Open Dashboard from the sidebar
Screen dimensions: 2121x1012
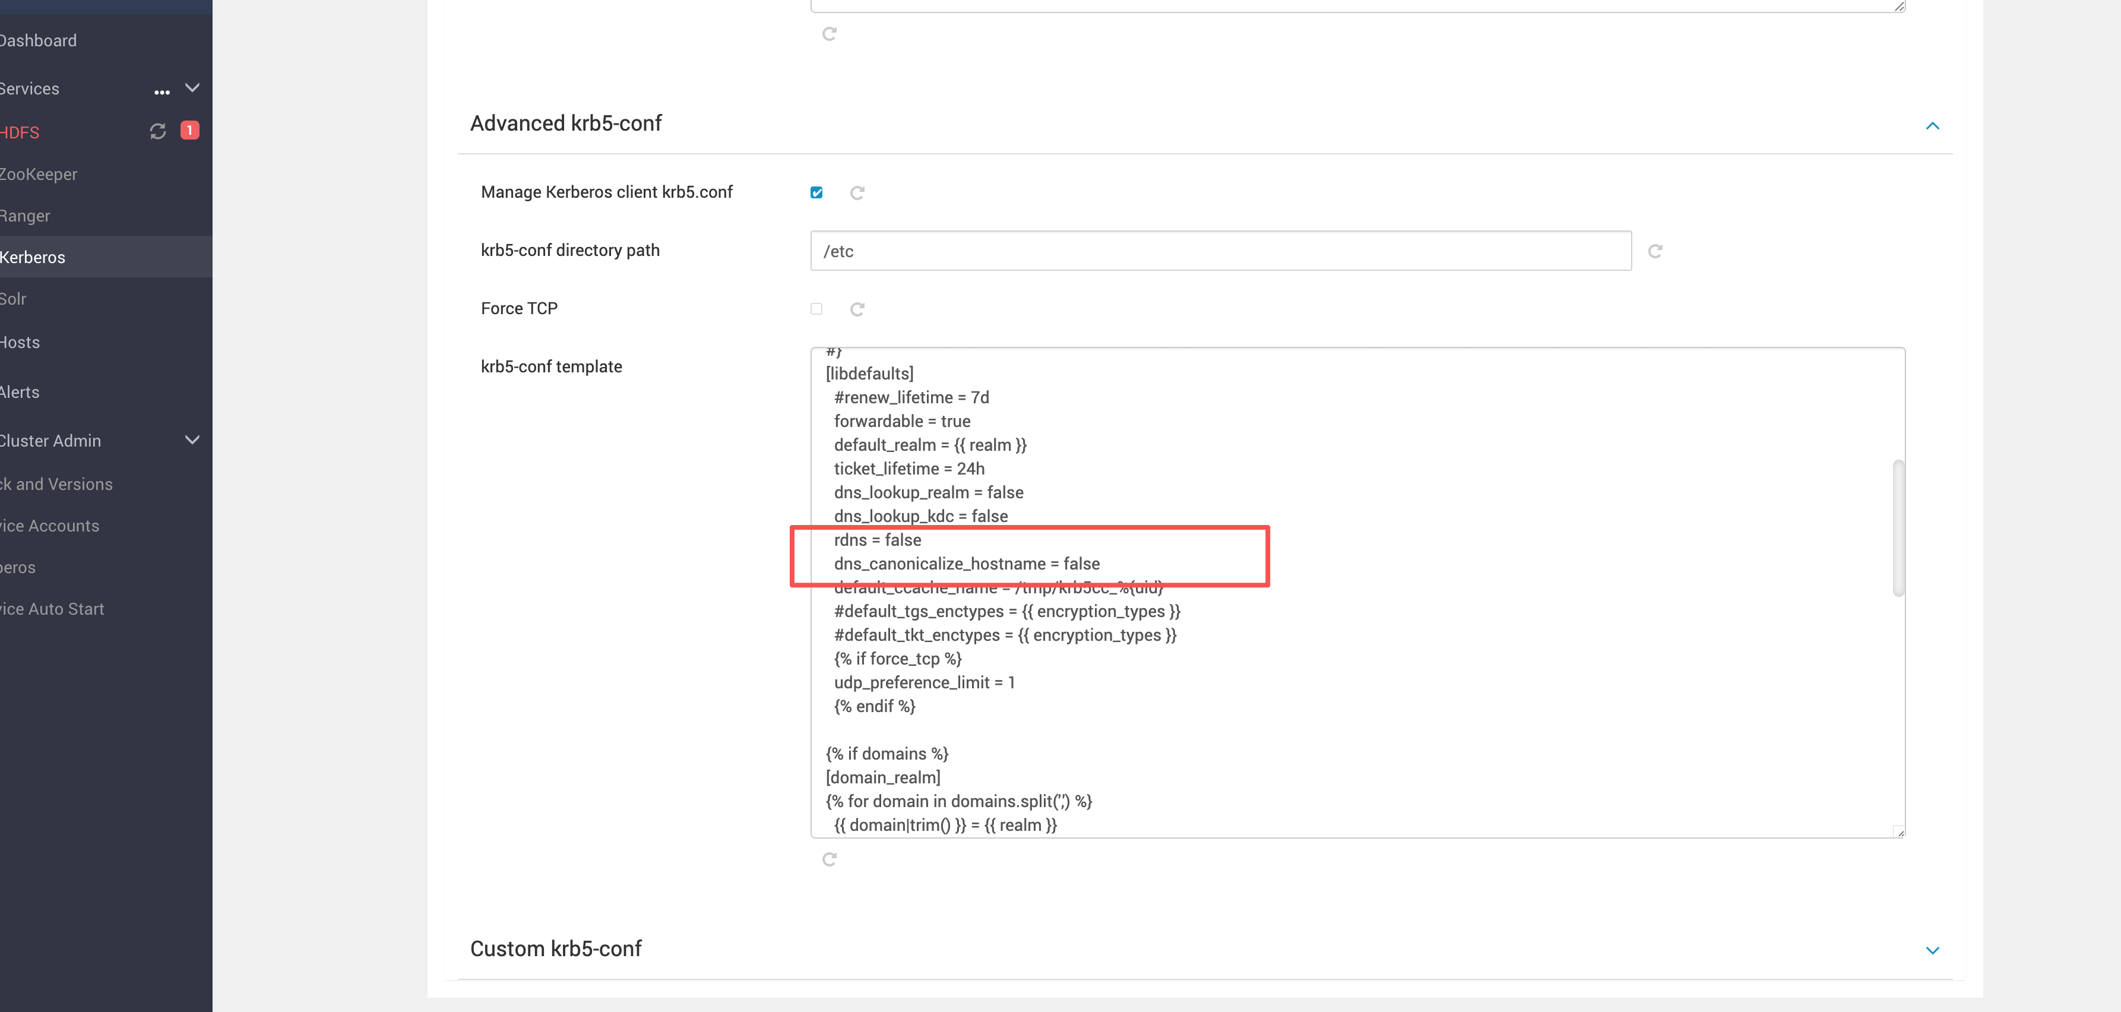click(38, 40)
